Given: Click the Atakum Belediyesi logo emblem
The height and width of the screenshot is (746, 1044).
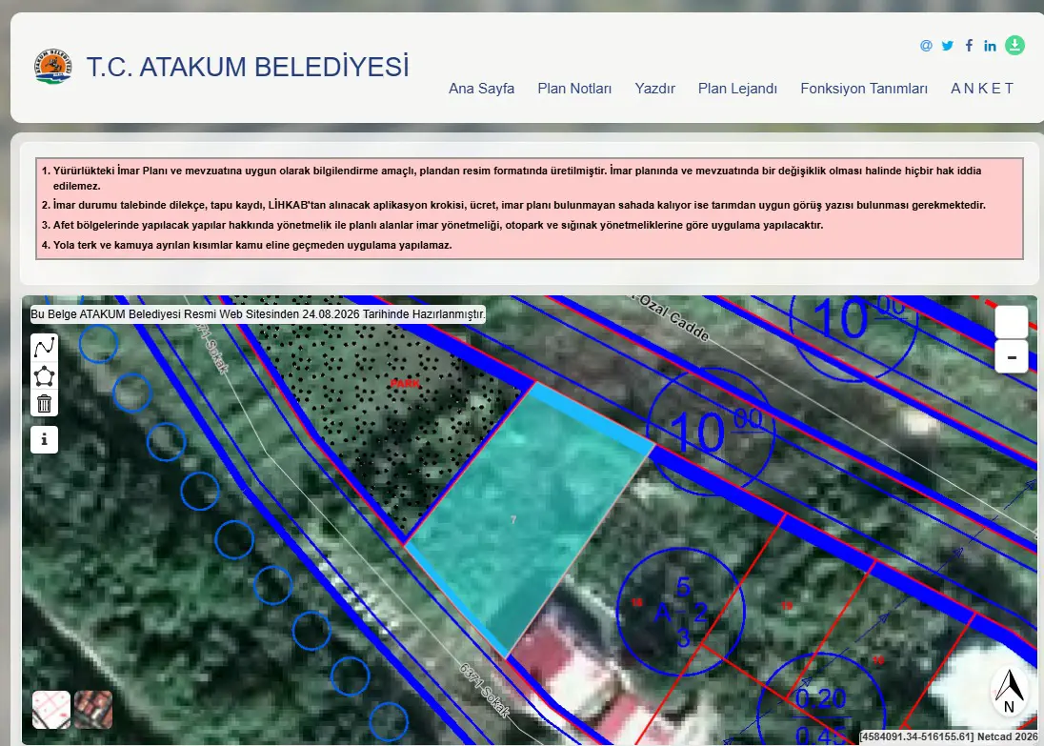Looking at the screenshot, I should pos(52,67).
